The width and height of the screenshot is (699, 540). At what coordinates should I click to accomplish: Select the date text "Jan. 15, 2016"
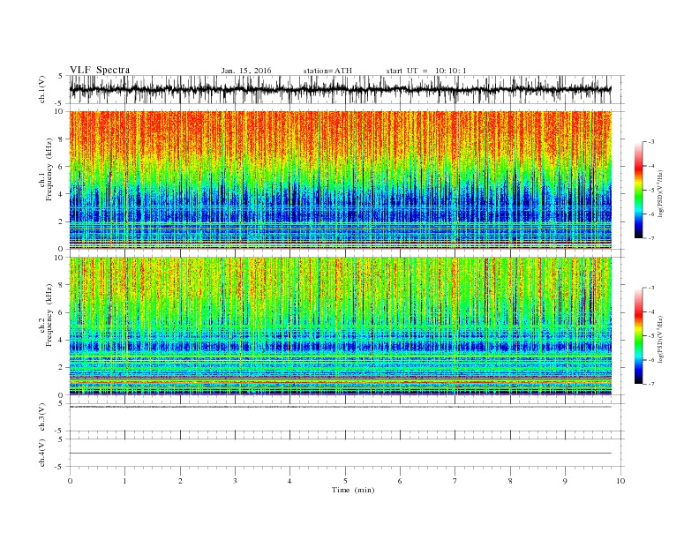tap(246, 71)
